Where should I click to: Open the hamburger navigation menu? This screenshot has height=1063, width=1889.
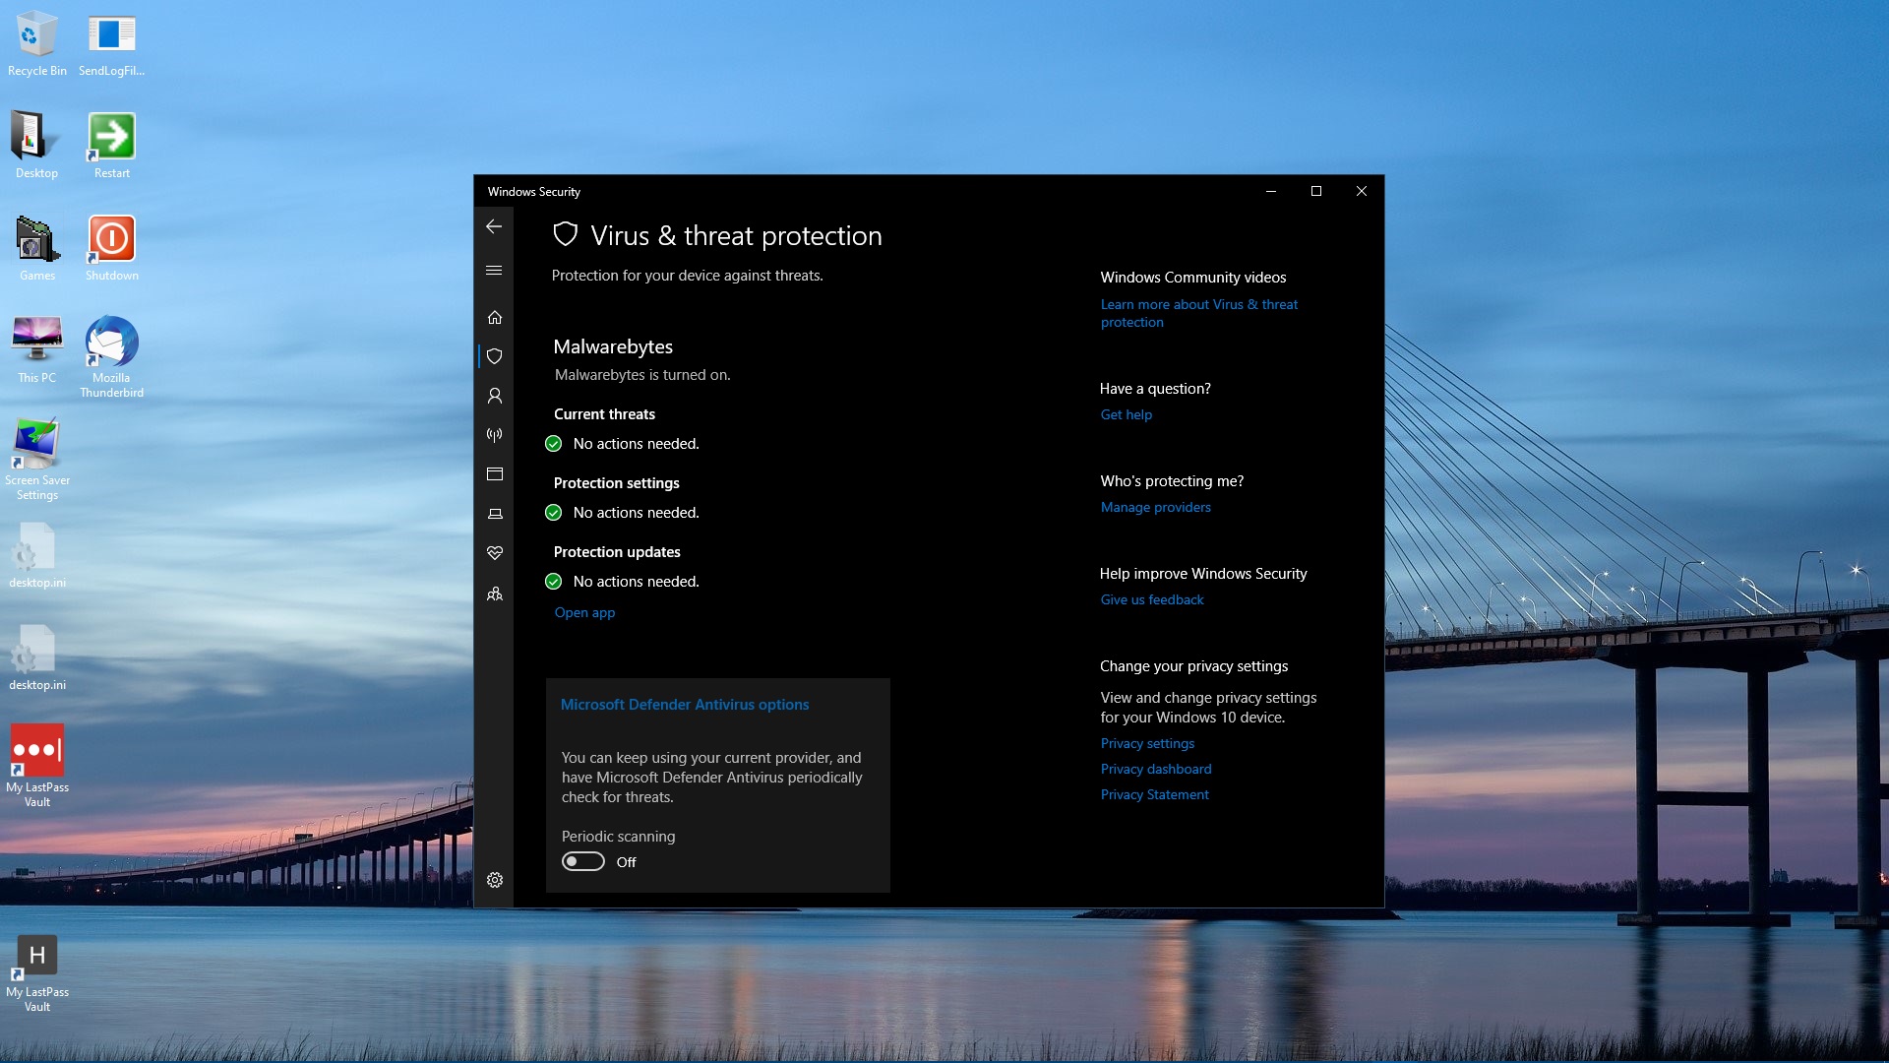pyautogui.click(x=494, y=271)
